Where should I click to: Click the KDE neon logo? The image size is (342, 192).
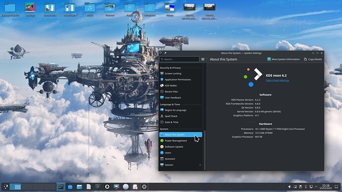253,77
